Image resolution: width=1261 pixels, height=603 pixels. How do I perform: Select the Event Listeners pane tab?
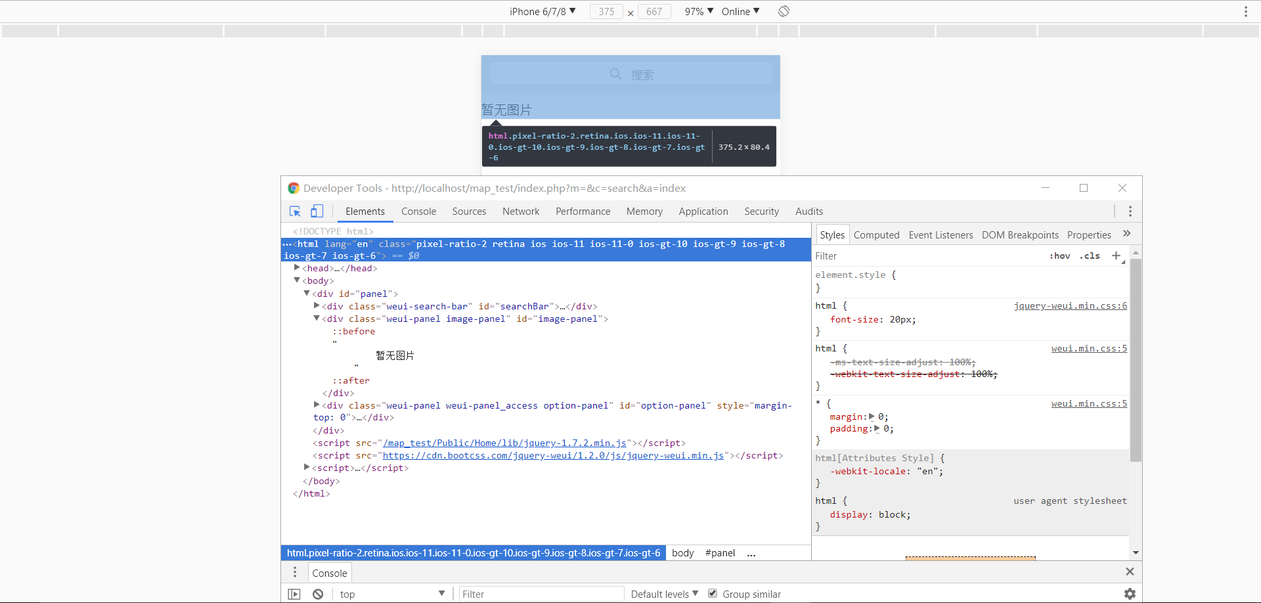(940, 234)
